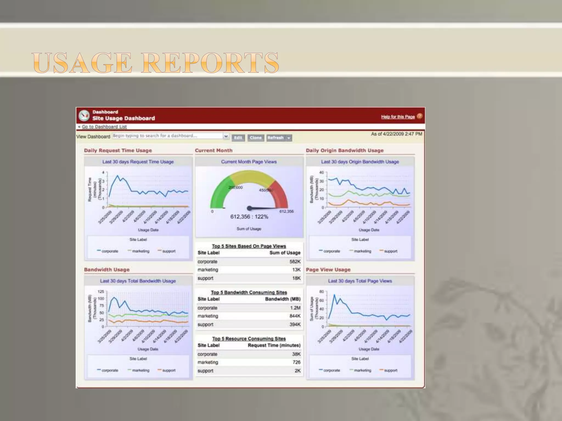Open the View Dashboard dropdown arrow
The image size is (562, 421).
click(x=226, y=136)
